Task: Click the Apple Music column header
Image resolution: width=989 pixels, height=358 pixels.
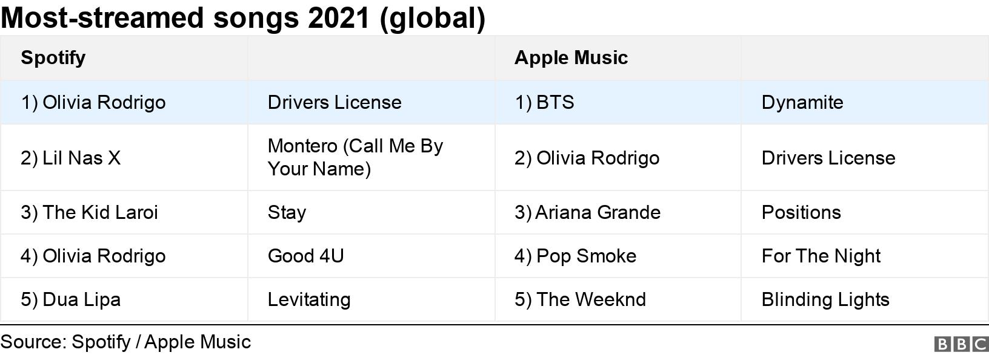Action: [x=571, y=57]
